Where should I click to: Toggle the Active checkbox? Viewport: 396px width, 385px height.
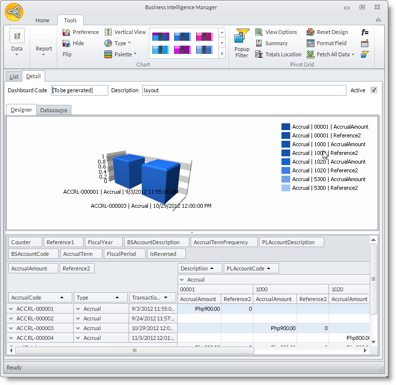[x=373, y=90]
